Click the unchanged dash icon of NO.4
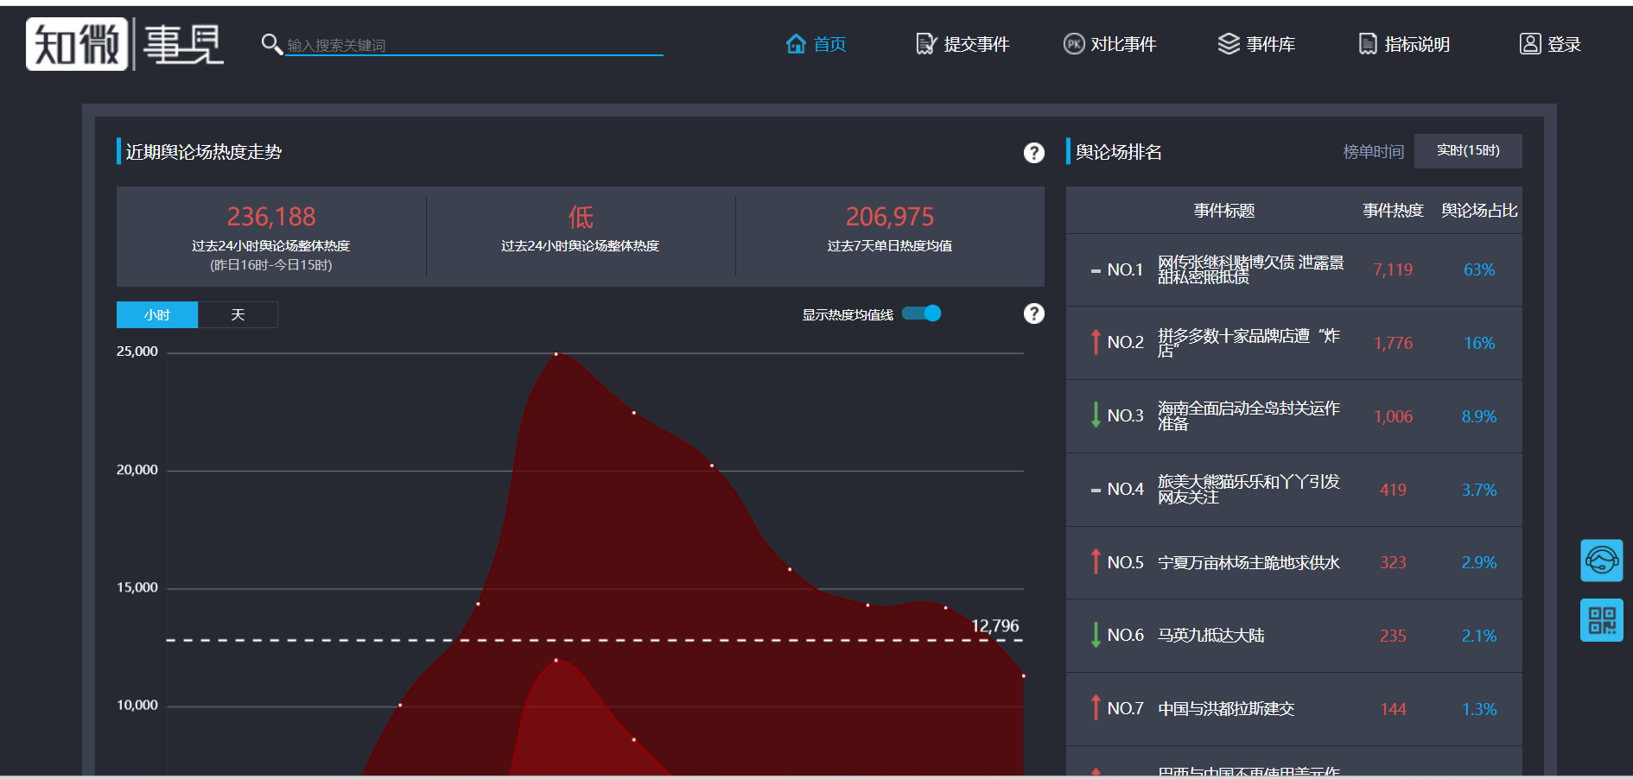This screenshot has width=1633, height=779. 1096,491
